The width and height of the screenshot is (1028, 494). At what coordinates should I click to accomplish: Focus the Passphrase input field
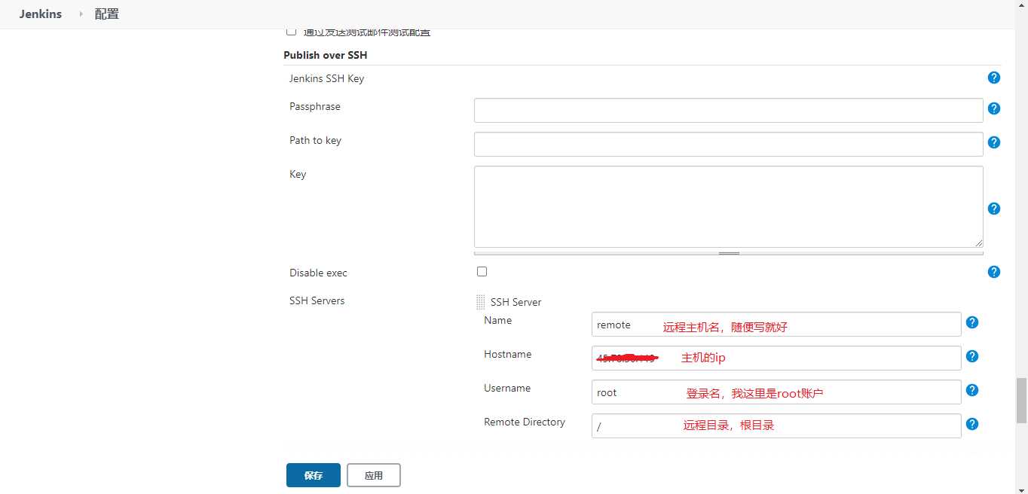click(x=728, y=110)
